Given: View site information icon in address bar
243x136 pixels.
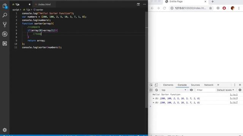Looking at the screenshot, I should click(x=172, y=8).
